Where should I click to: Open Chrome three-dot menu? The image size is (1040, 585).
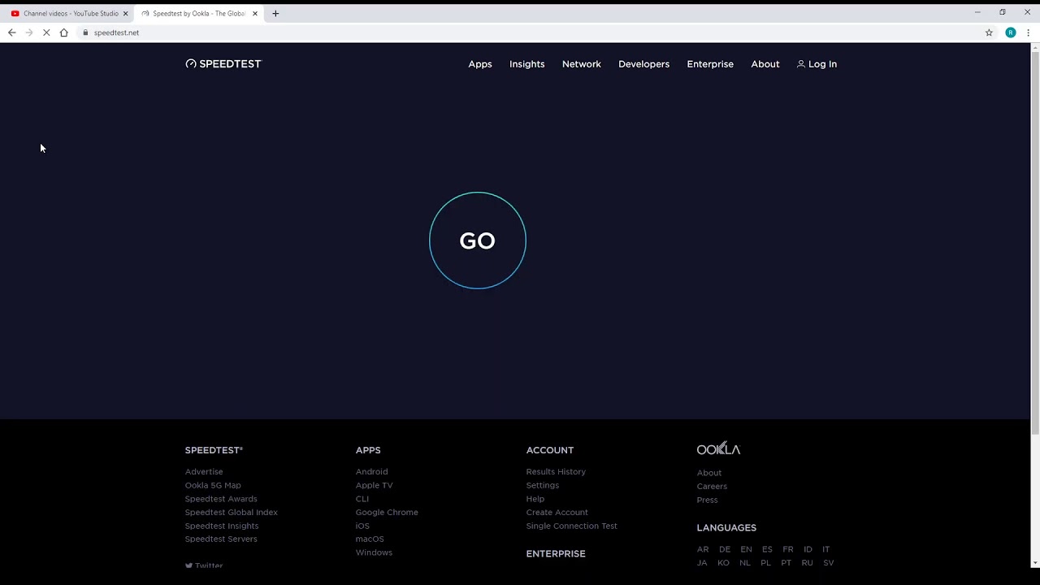[x=1029, y=32]
